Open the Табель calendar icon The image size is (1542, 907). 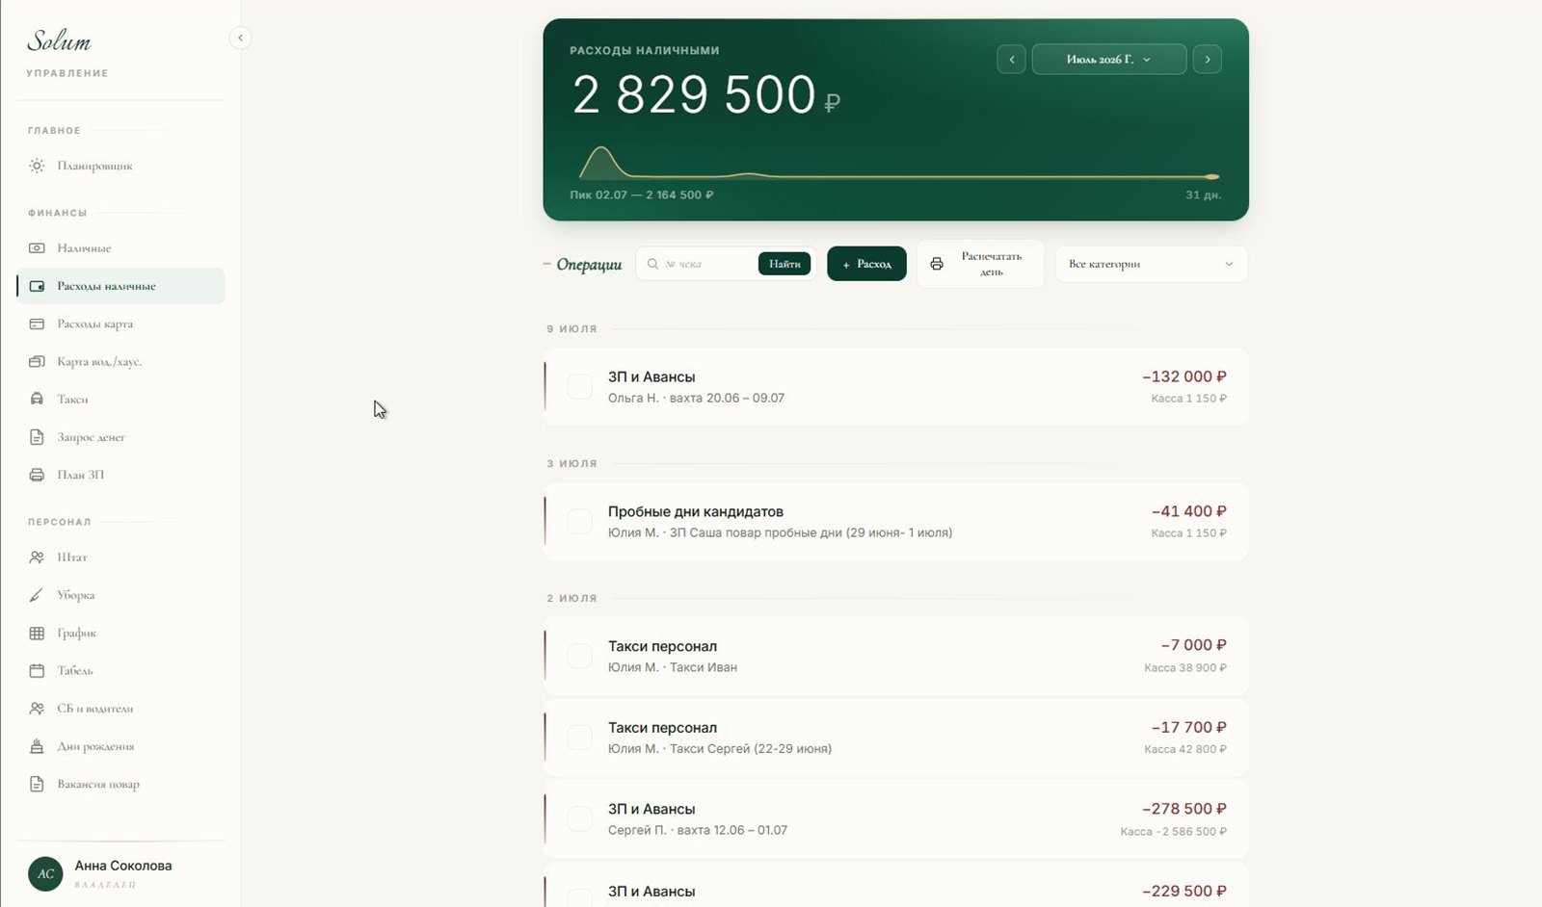pos(37,670)
